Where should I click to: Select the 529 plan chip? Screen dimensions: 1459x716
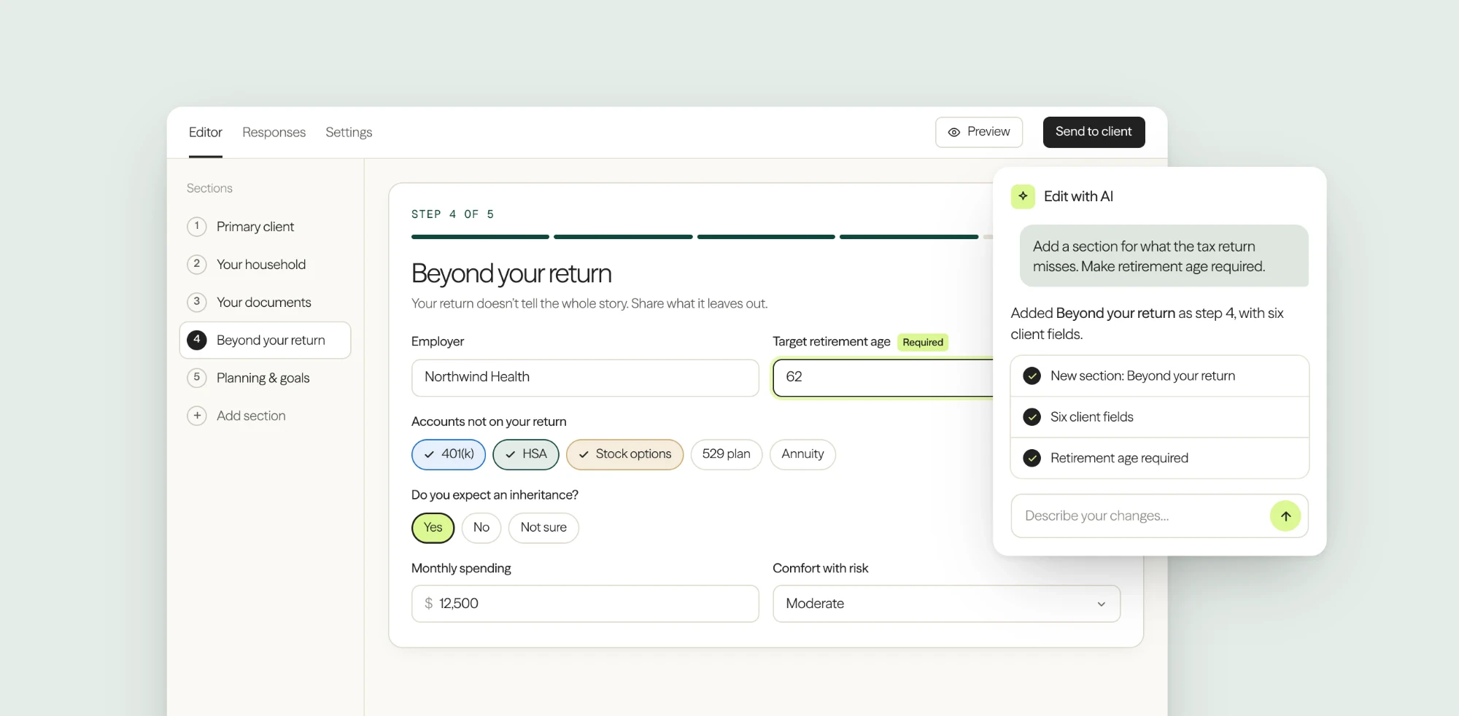[726, 454]
